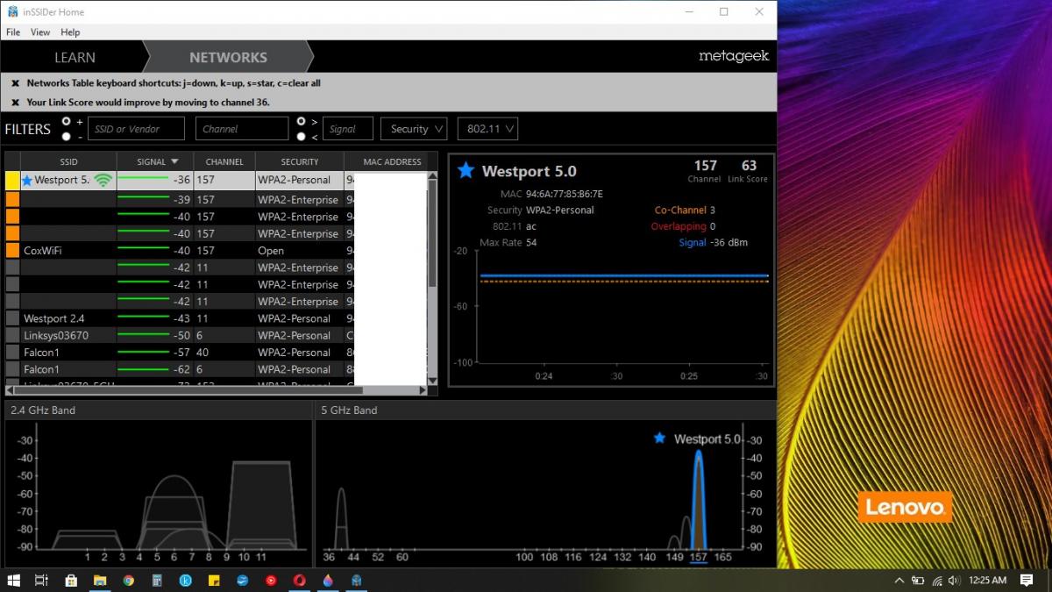Click the networks table horizontal scrollbar
Viewport: 1052px width, 592px height.
tap(216, 390)
